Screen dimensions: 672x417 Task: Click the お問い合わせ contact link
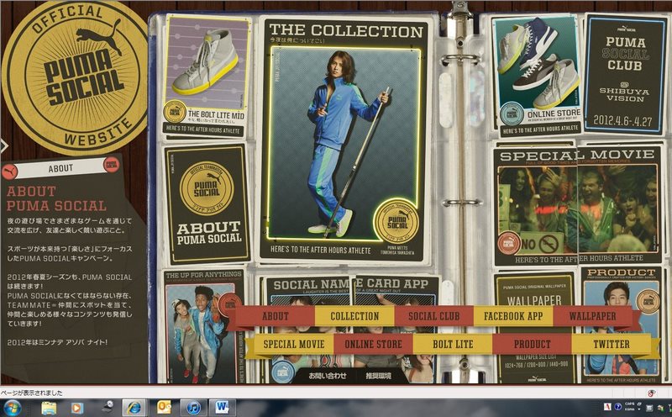(x=328, y=376)
